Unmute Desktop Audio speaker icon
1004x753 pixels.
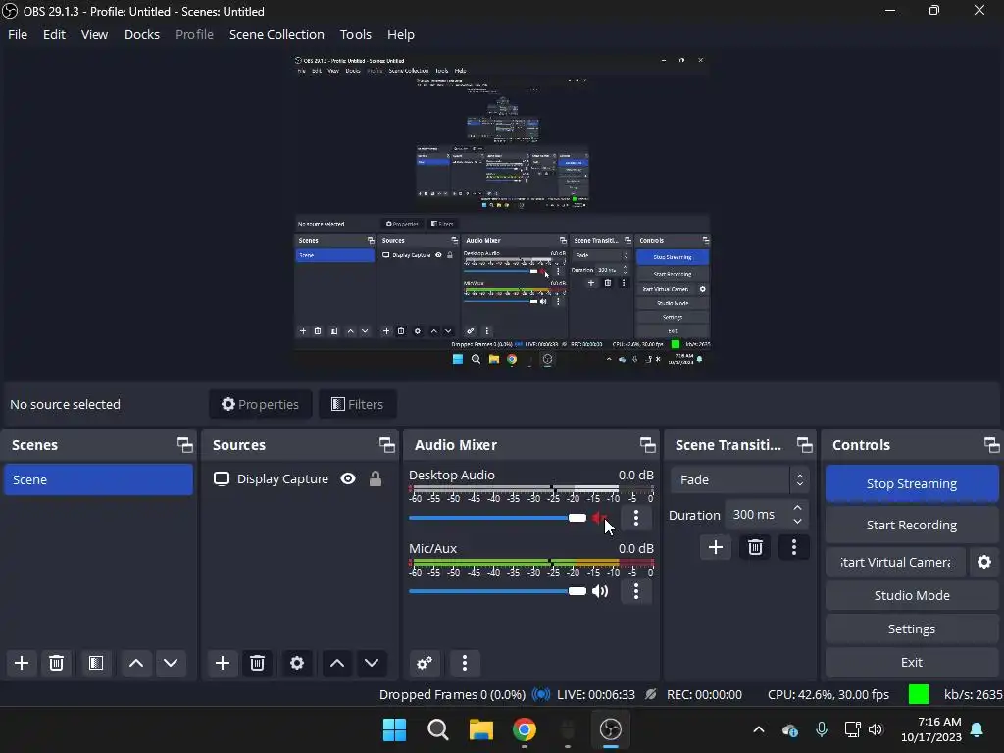click(x=599, y=518)
